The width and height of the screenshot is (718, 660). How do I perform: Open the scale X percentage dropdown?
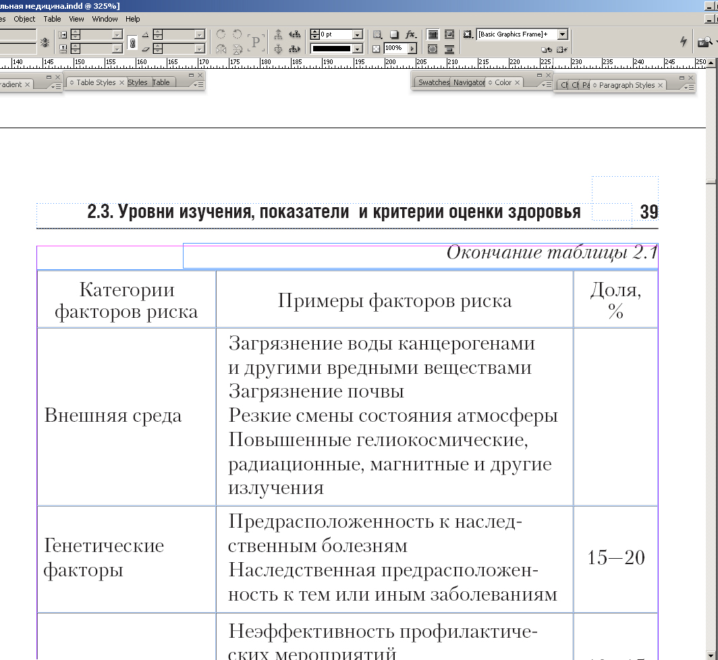coord(117,34)
